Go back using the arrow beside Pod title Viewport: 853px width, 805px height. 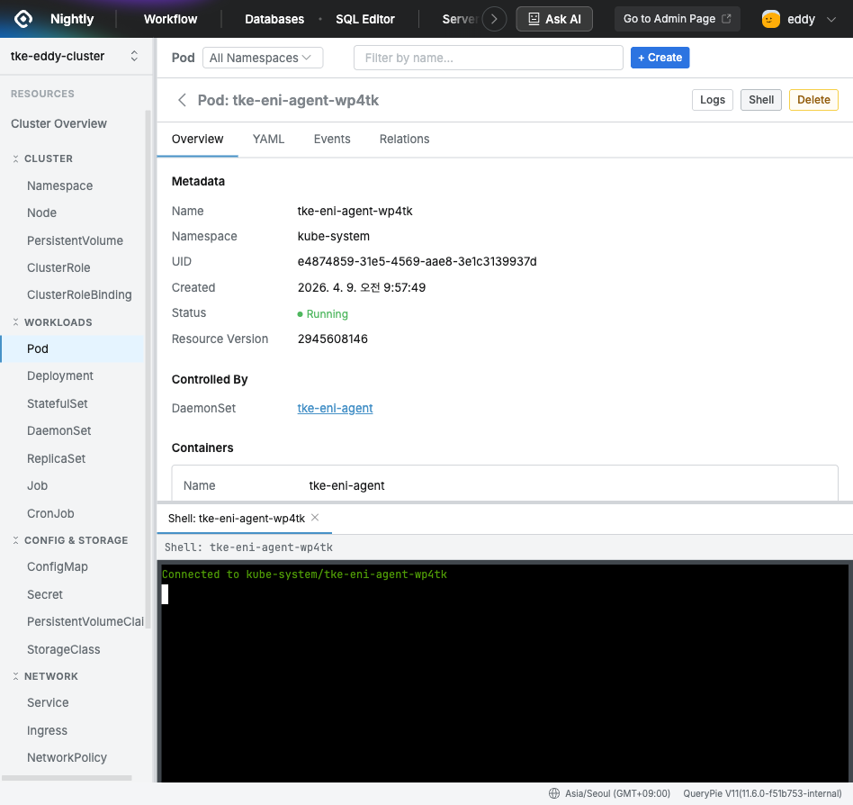(x=183, y=100)
